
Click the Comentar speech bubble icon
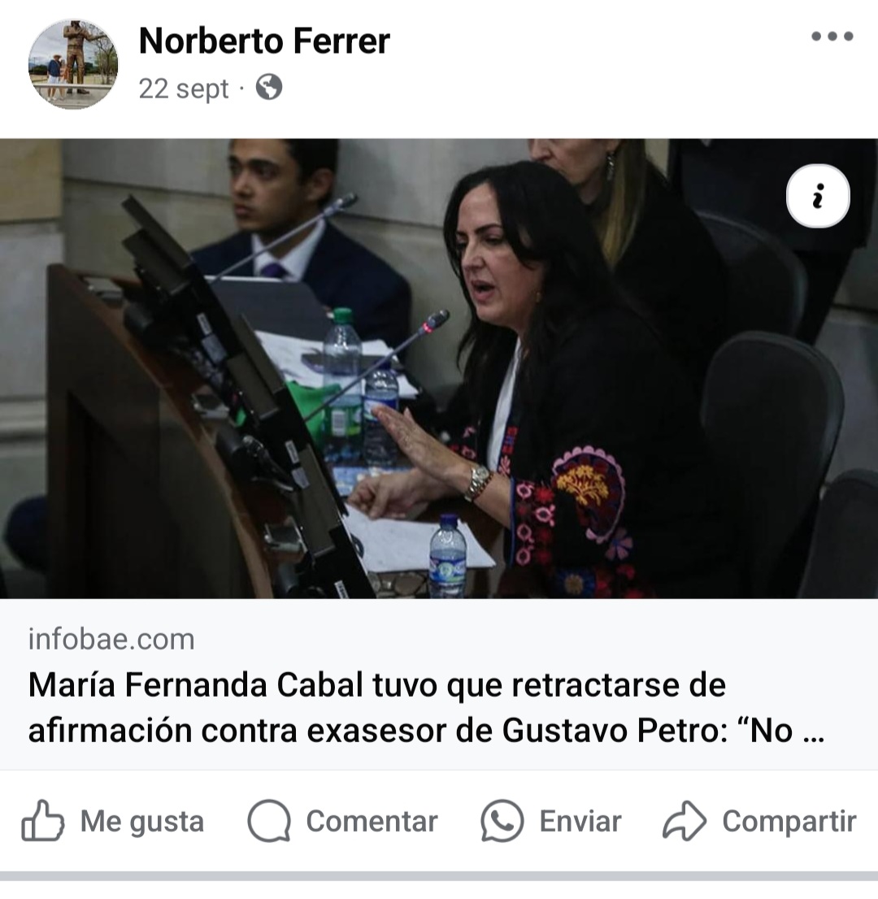point(269,820)
